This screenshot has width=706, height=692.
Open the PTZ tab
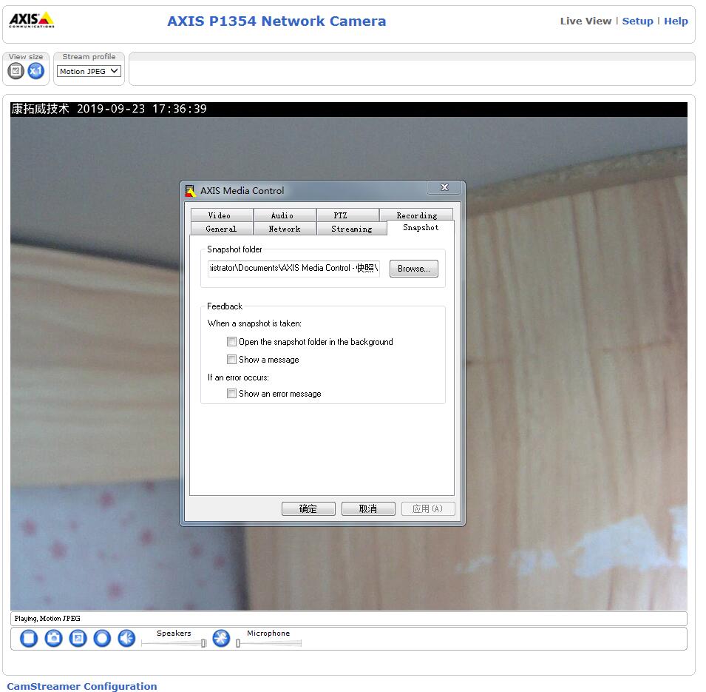pyautogui.click(x=340, y=215)
